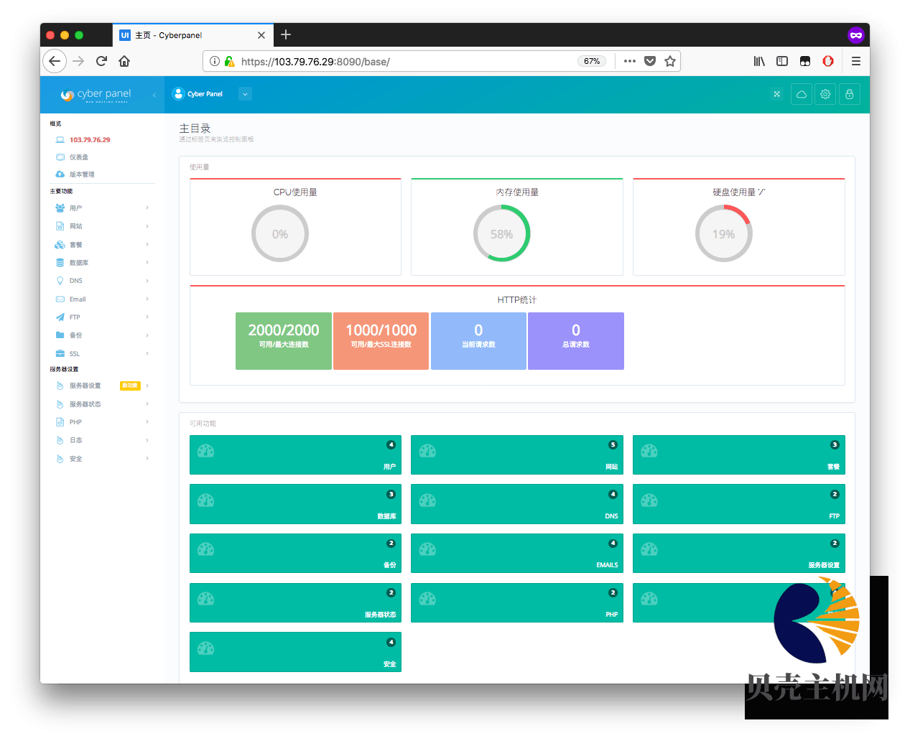Open the DNS feature tile
This screenshot has height=741, width=910.
tap(516, 504)
